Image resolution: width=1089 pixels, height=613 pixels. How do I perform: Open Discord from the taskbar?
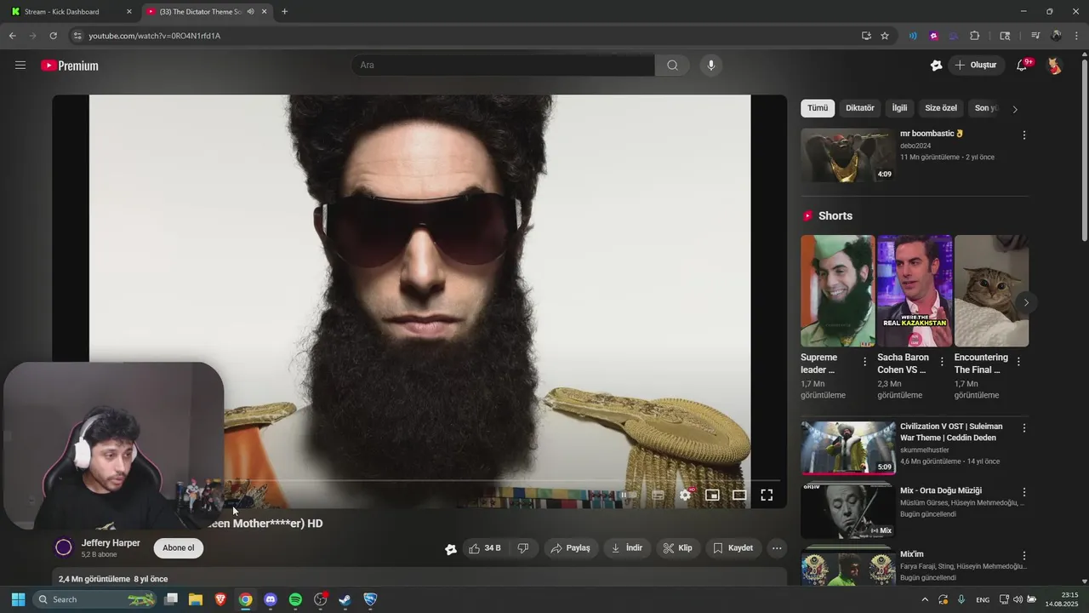[x=271, y=599]
